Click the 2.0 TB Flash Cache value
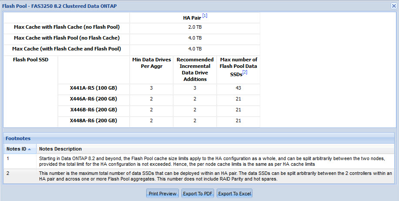 click(195, 27)
